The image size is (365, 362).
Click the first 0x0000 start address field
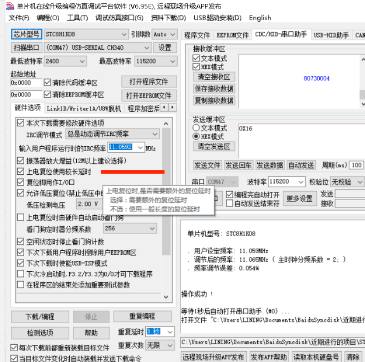[26, 83]
